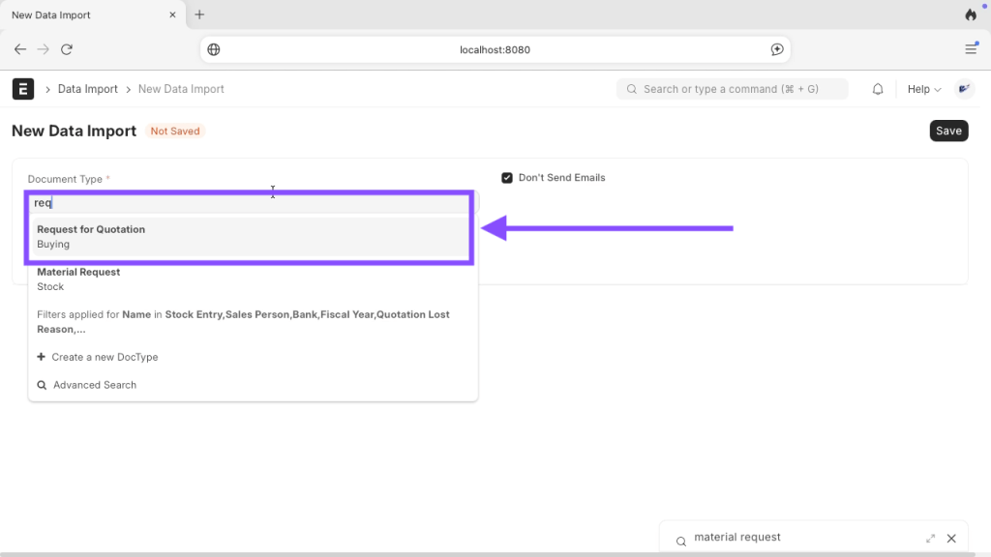
Task: Click the ERPNext home logo icon
Action: click(x=22, y=89)
